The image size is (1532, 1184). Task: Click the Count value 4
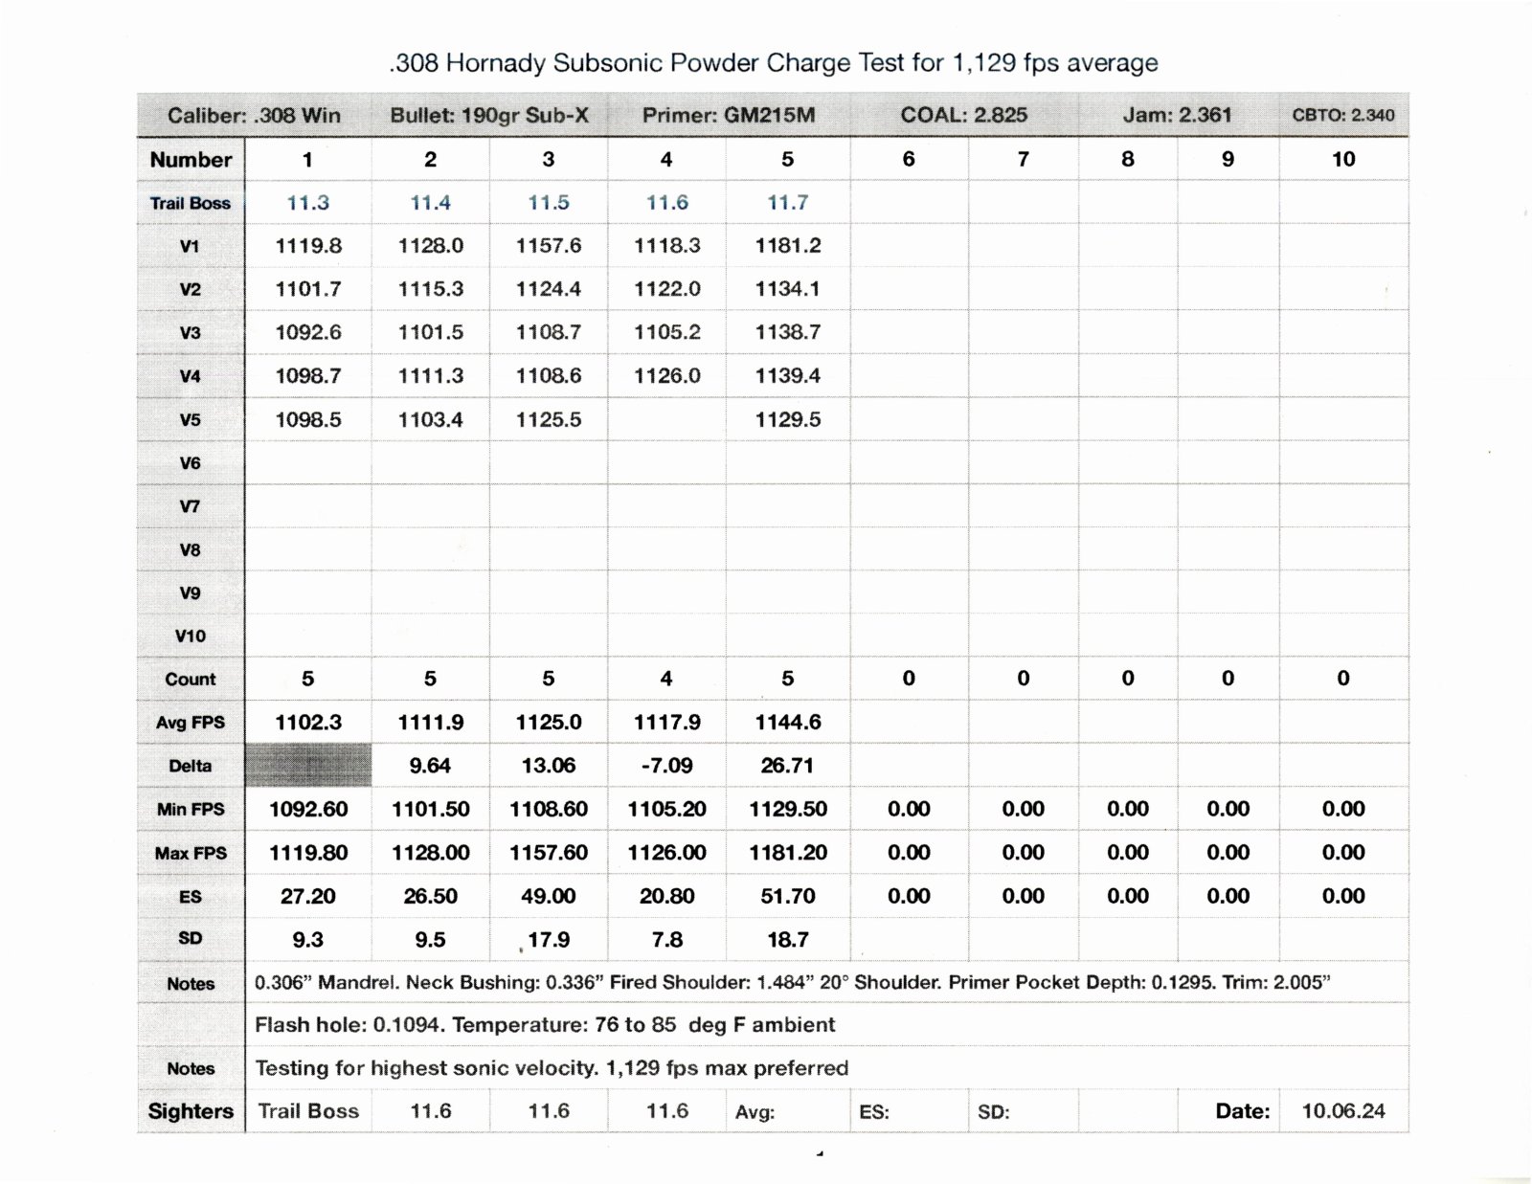666,679
